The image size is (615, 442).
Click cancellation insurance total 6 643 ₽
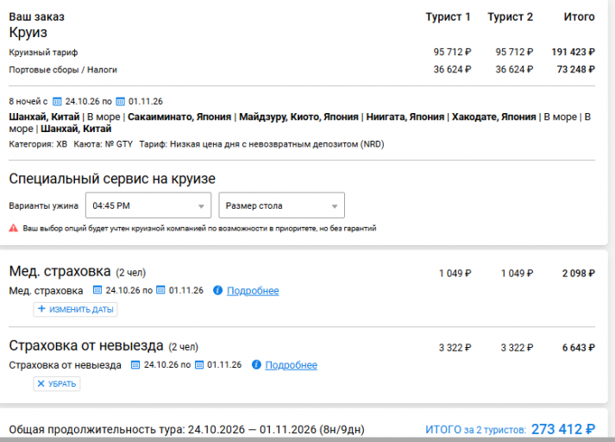tap(579, 347)
